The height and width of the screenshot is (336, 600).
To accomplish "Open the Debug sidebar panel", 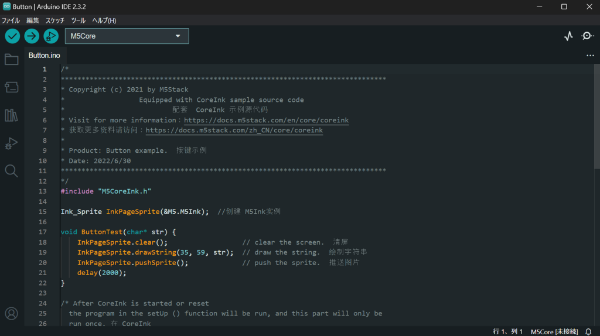I will 12,143.
